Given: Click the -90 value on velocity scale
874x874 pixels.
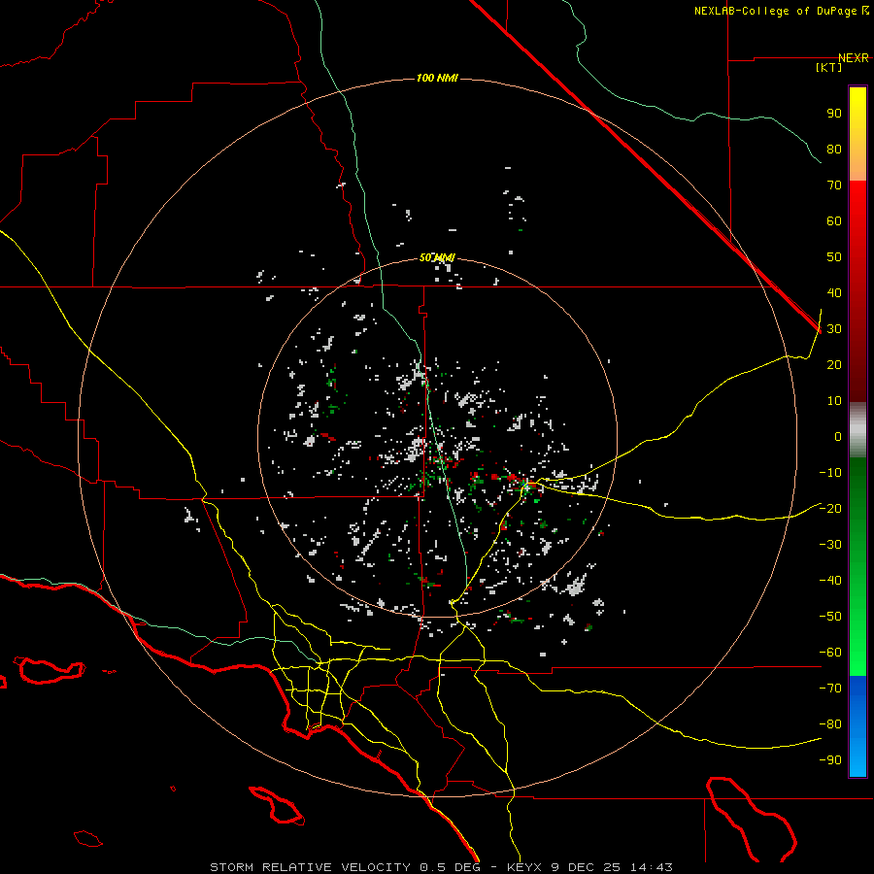Looking at the screenshot, I should (830, 759).
